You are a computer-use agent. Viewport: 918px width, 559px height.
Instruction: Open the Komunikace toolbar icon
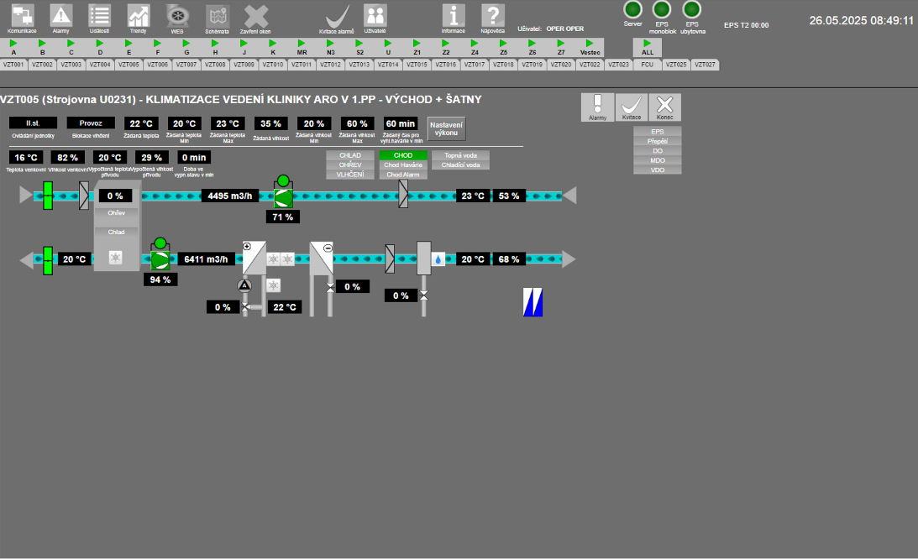pos(22,15)
